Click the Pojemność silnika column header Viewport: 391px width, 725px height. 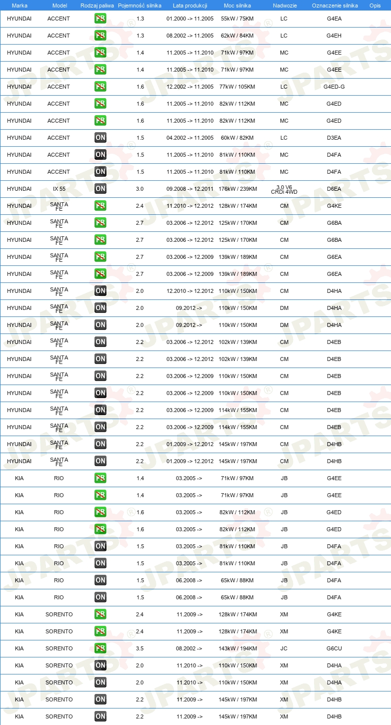tap(139, 6)
